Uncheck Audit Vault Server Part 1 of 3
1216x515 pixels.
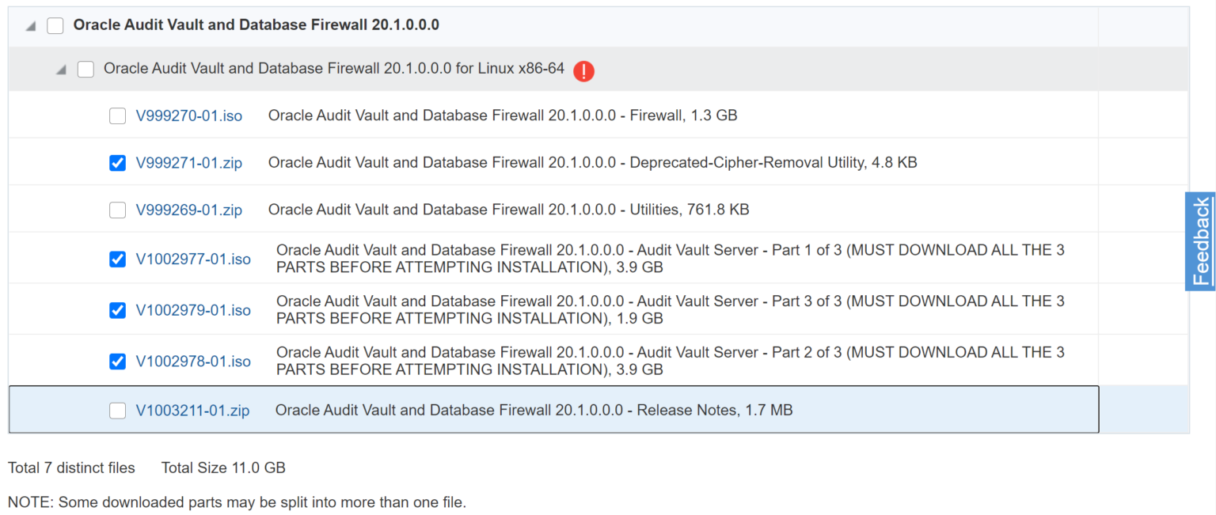coord(117,259)
